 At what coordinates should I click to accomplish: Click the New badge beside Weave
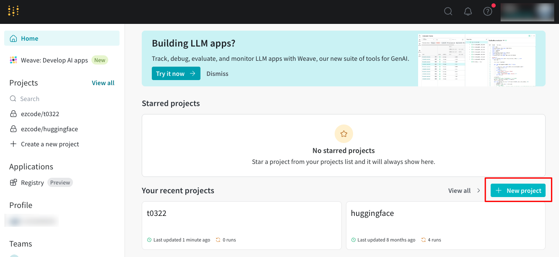(x=100, y=60)
